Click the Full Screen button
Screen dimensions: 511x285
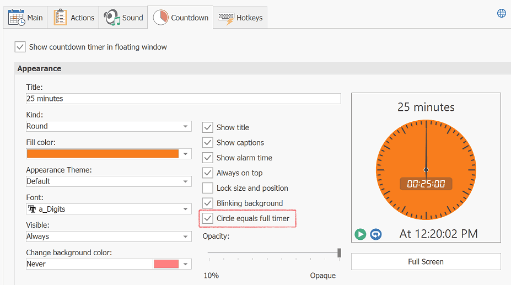[x=426, y=261]
